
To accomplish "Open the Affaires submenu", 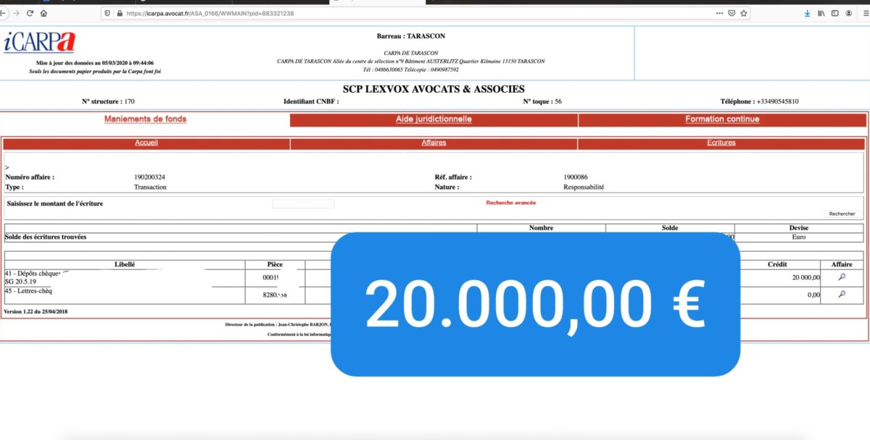I will [x=434, y=143].
